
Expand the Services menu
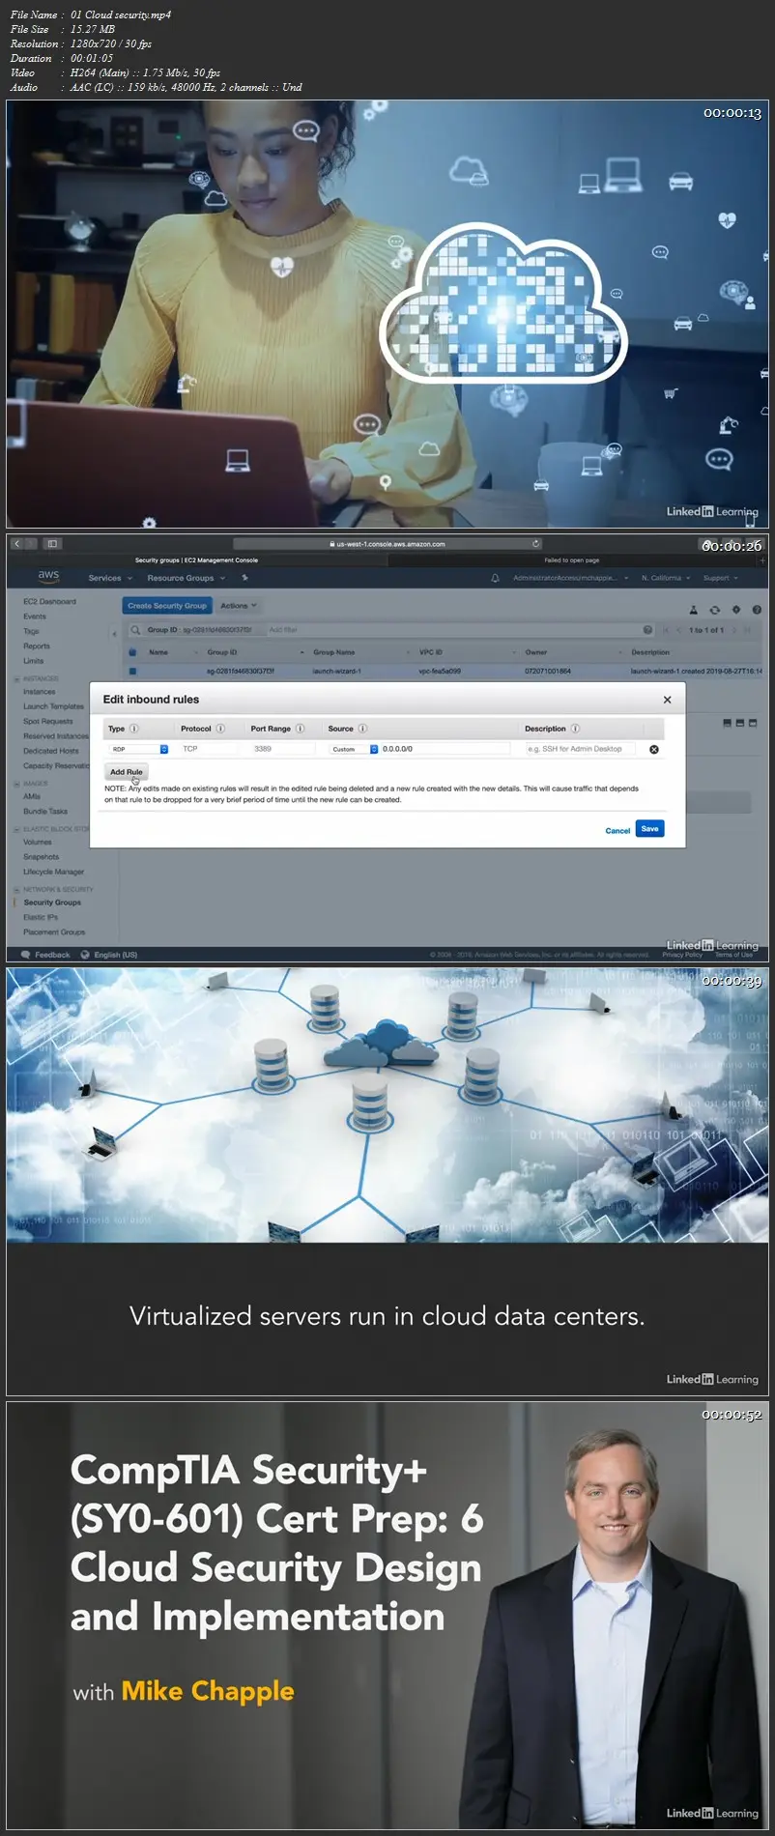pyautogui.click(x=110, y=578)
